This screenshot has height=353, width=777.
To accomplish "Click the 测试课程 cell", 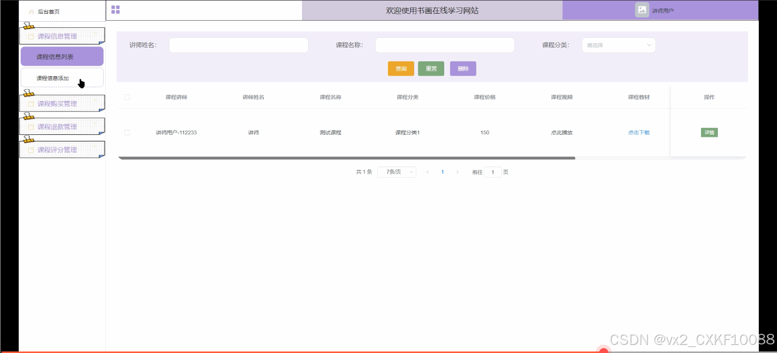I will pyautogui.click(x=330, y=132).
